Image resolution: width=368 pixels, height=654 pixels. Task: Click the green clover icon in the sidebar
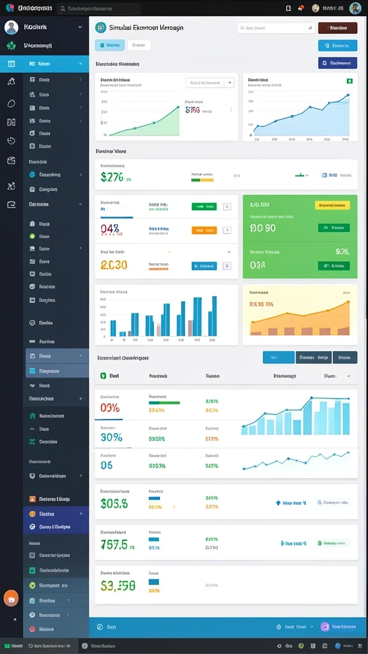[11, 45]
